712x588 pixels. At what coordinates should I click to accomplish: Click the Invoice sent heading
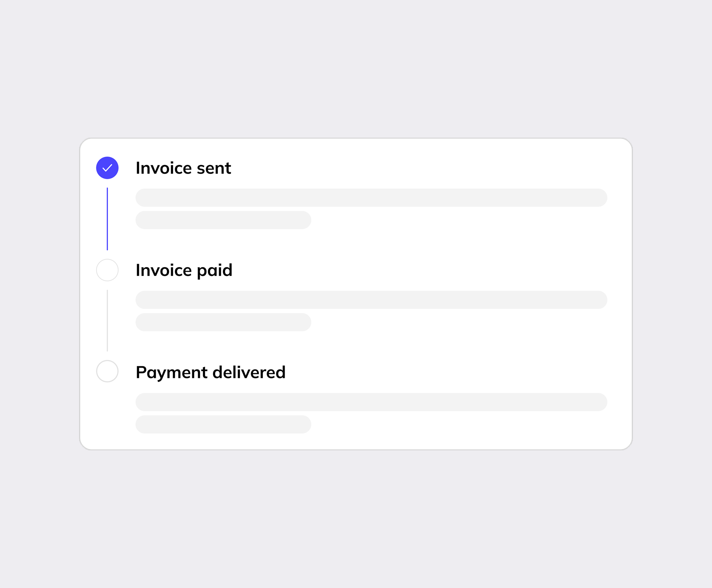pyautogui.click(x=183, y=168)
